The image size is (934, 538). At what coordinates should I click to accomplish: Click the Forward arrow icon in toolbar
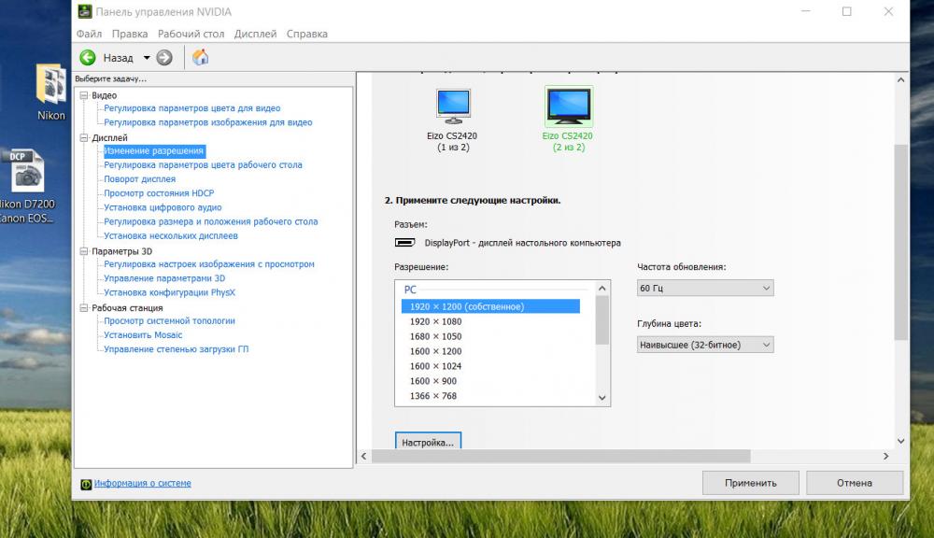pyautogui.click(x=164, y=58)
